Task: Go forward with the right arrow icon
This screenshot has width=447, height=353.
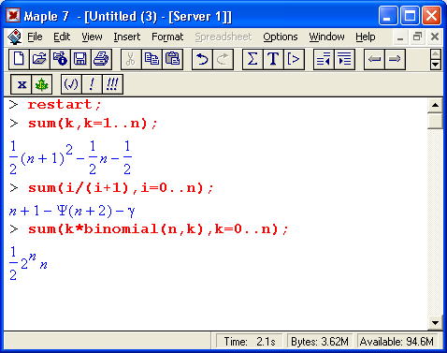Action: point(395,59)
